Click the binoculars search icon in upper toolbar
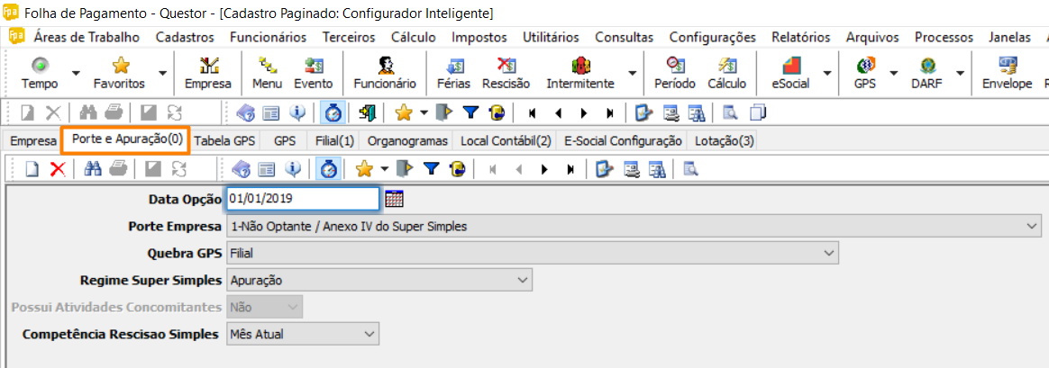The image size is (1049, 368). coord(88,112)
